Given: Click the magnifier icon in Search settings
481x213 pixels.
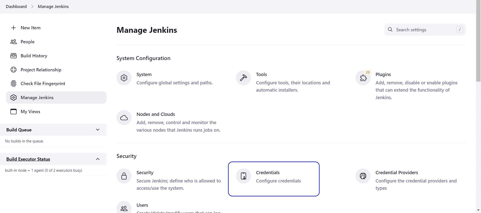Looking at the screenshot, I should point(390,30).
